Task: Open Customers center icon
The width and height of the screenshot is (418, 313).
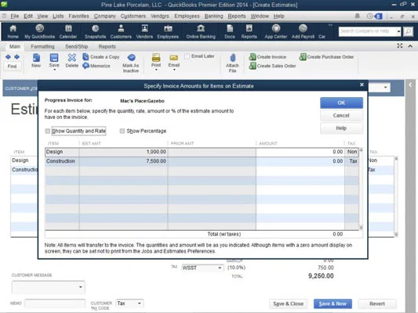Action: click(x=121, y=31)
